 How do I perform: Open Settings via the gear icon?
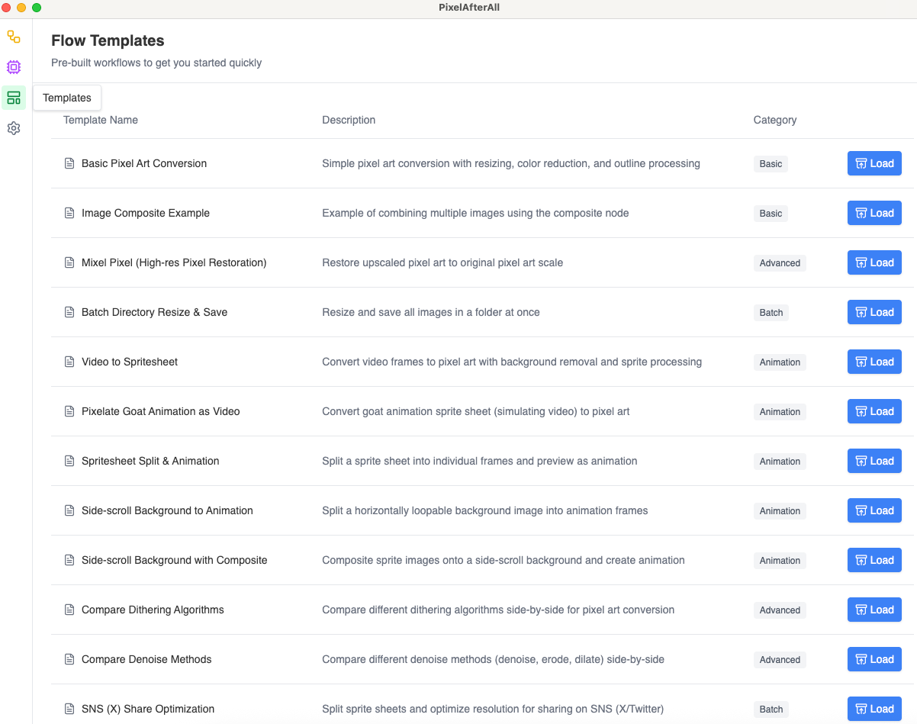pos(14,128)
